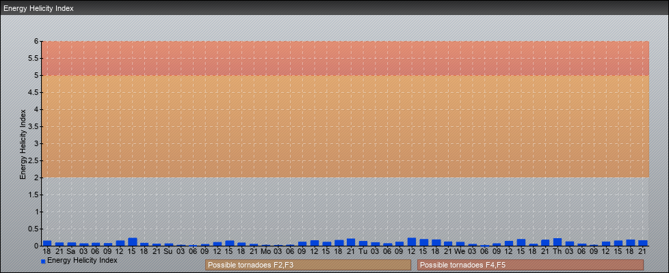669x273 pixels.
Task: Click the Mo day label on the x-axis
Action: [x=265, y=251]
